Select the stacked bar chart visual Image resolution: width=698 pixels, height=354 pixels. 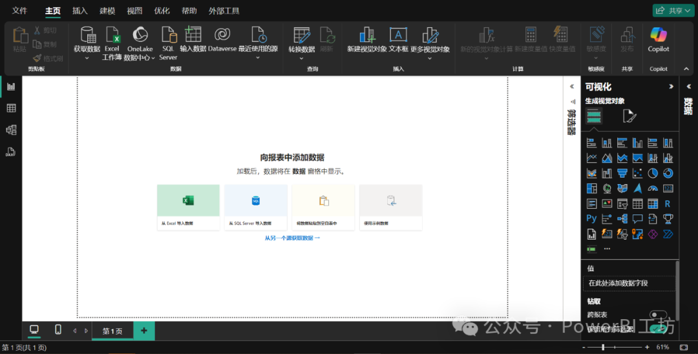pyautogui.click(x=591, y=143)
